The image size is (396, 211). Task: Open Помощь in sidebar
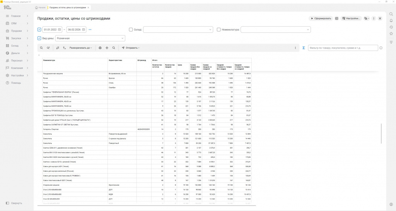[x=17, y=83]
